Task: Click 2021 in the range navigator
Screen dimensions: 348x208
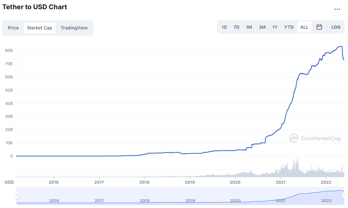Action: pos(281,201)
